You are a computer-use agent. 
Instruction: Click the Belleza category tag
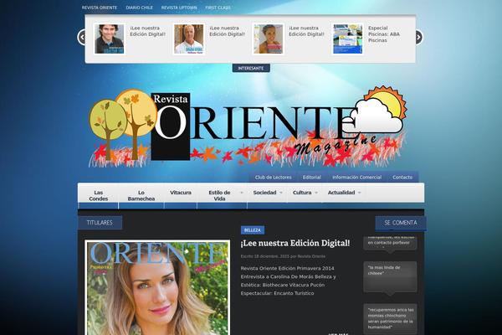click(x=253, y=230)
